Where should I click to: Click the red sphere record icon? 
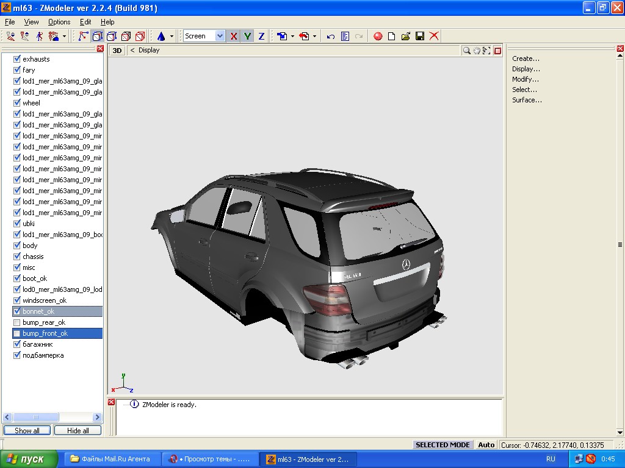point(378,36)
